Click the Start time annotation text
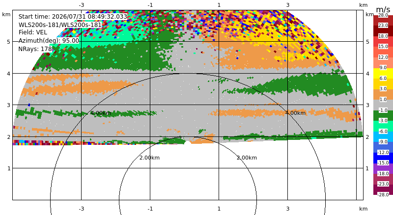This screenshot has height=215, width=393. [73, 17]
